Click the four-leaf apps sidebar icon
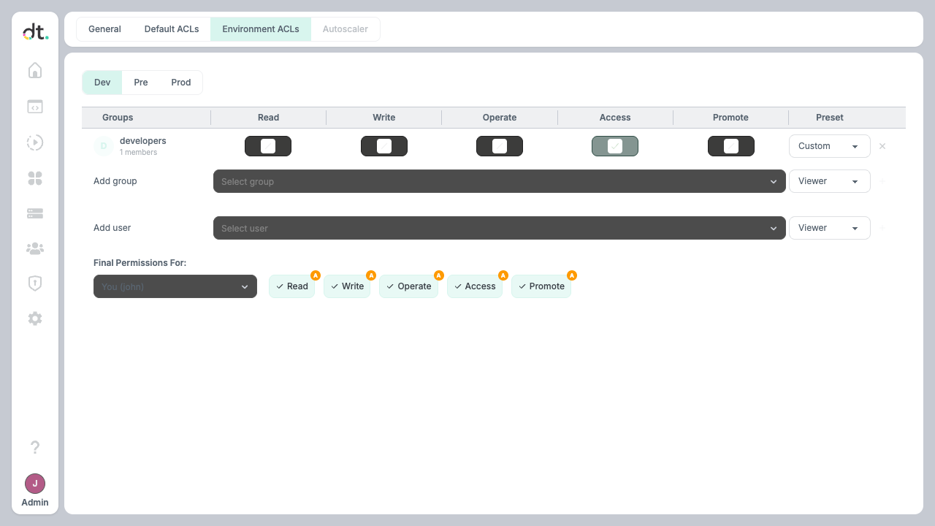 [35, 178]
